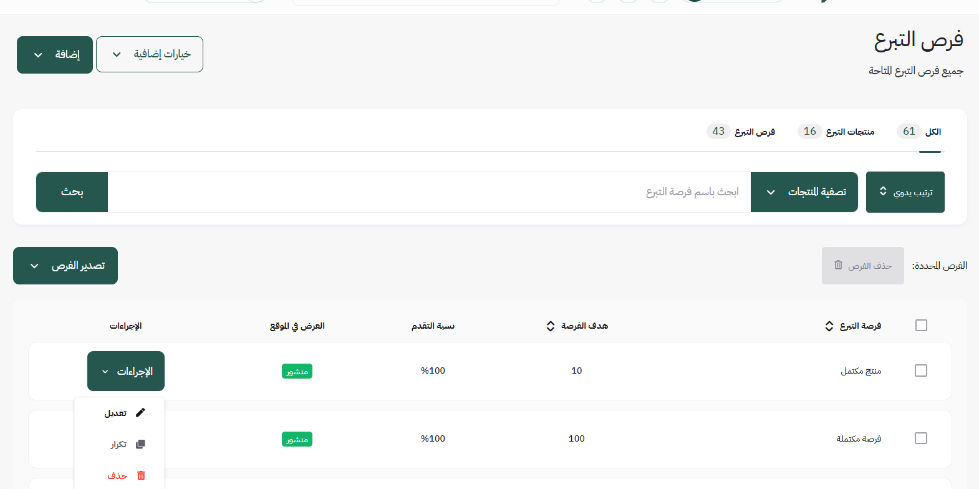Click the duplicate icon next to تكرار
Viewport: 979px width, 489px height.
tap(140, 444)
